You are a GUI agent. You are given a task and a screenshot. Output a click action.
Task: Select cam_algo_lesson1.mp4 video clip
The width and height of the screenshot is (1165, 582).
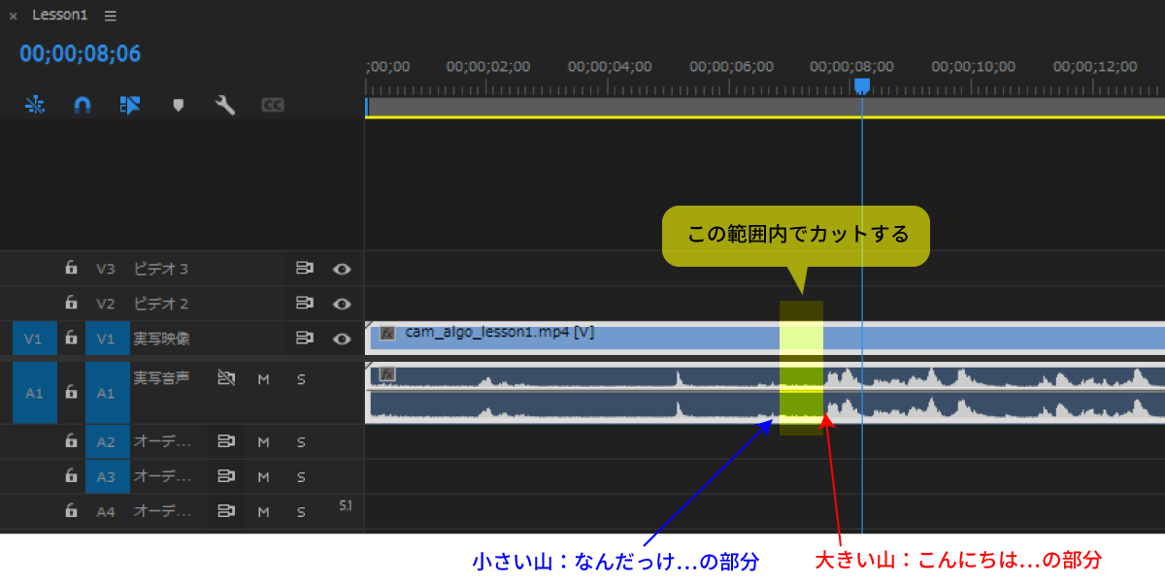(765, 338)
